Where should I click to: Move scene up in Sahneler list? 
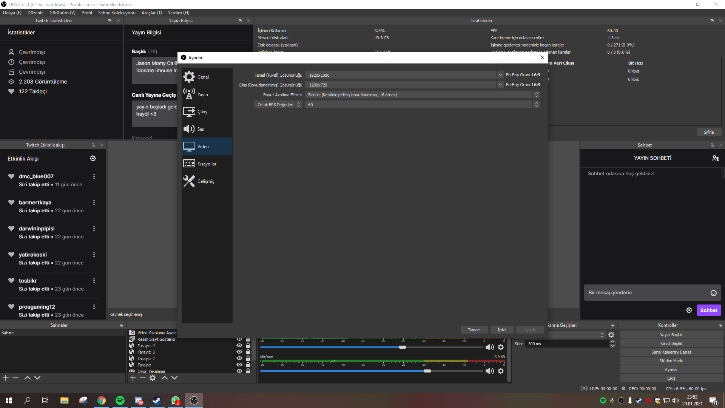click(x=28, y=378)
